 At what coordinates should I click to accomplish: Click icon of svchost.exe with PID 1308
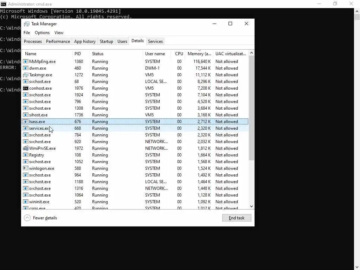(x=26, y=108)
